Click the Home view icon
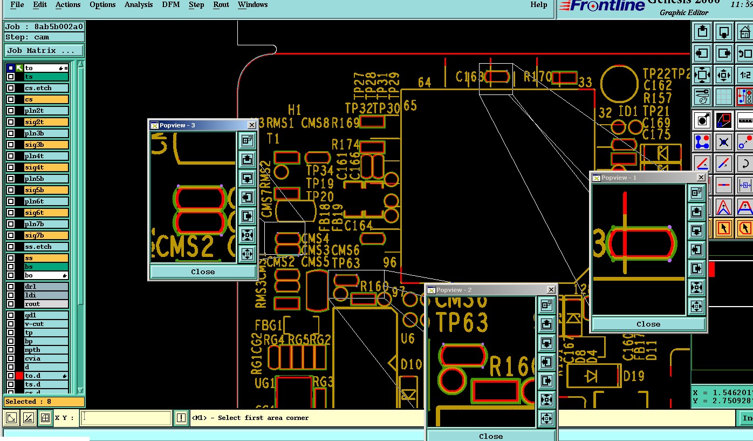 [744, 31]
